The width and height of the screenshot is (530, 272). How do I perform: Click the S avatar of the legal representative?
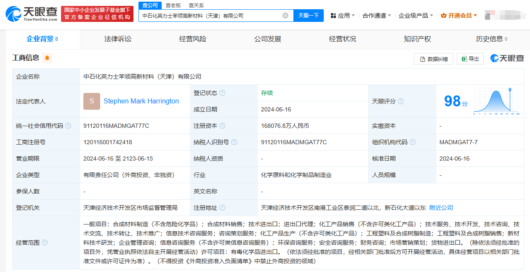92,101
